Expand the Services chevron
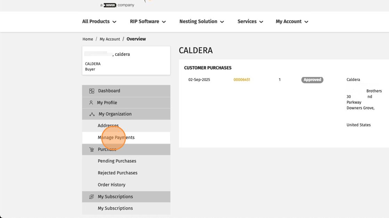The height and width of the screenshot is (218, 389). pyautogui.click(x=261, y=22)
